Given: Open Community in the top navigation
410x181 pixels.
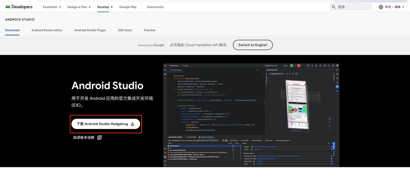Looking at the screenshot, I should (155, 7).
